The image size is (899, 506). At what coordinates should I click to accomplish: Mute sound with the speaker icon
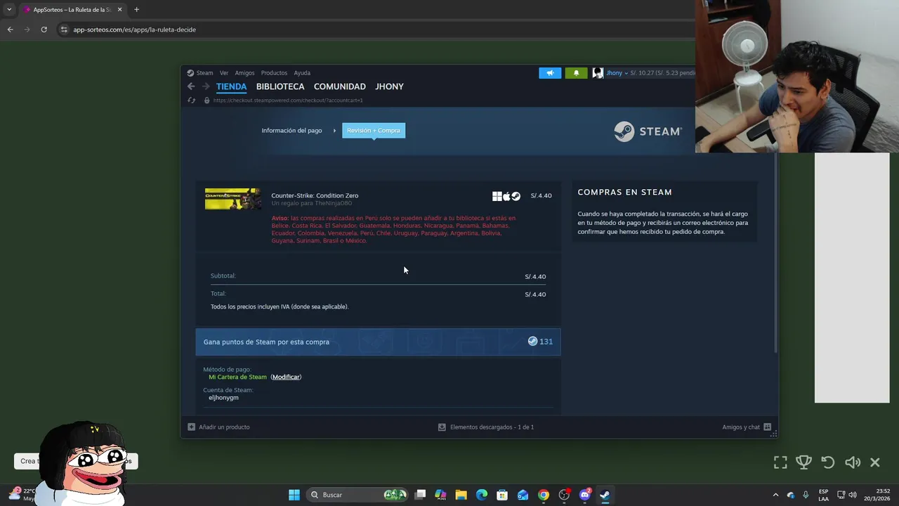click(x=853, y=462)
